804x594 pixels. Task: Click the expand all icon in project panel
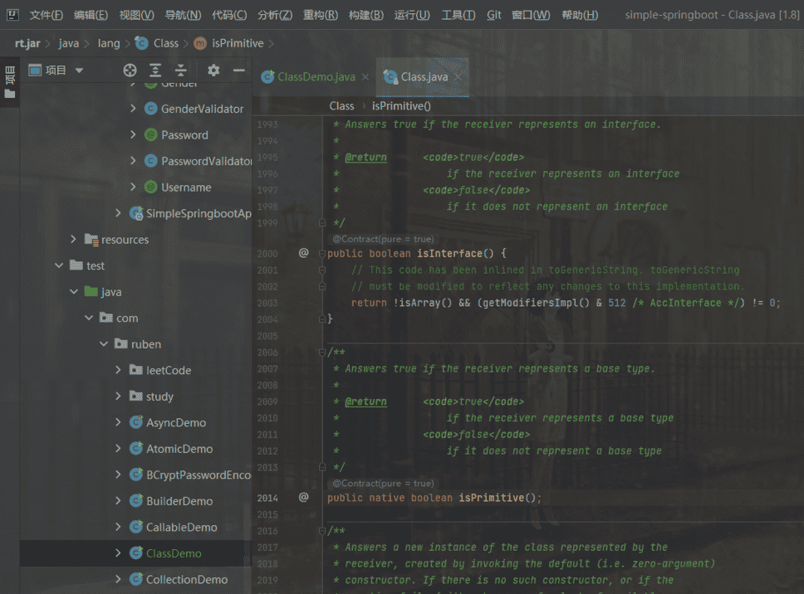[155, 71]
